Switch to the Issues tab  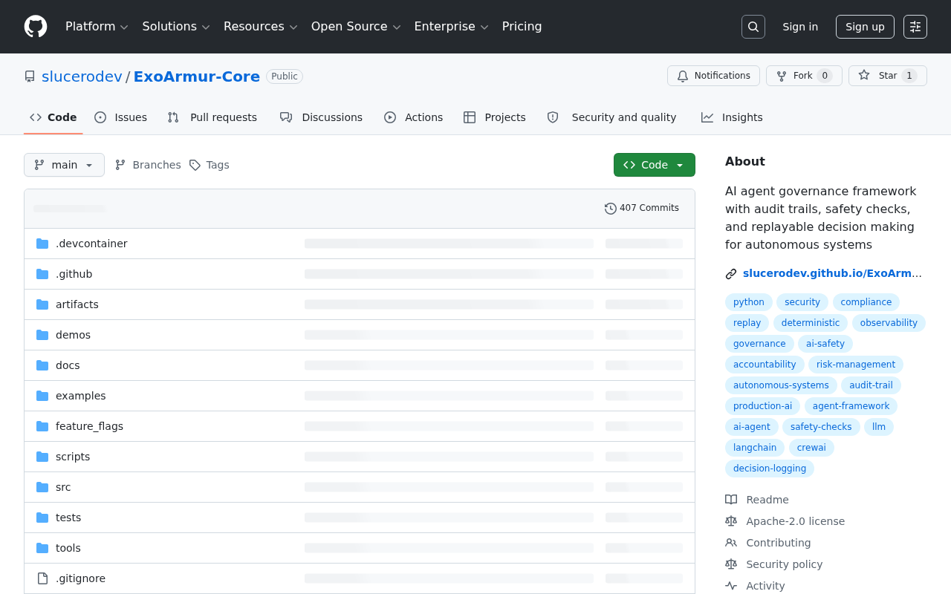120,117
